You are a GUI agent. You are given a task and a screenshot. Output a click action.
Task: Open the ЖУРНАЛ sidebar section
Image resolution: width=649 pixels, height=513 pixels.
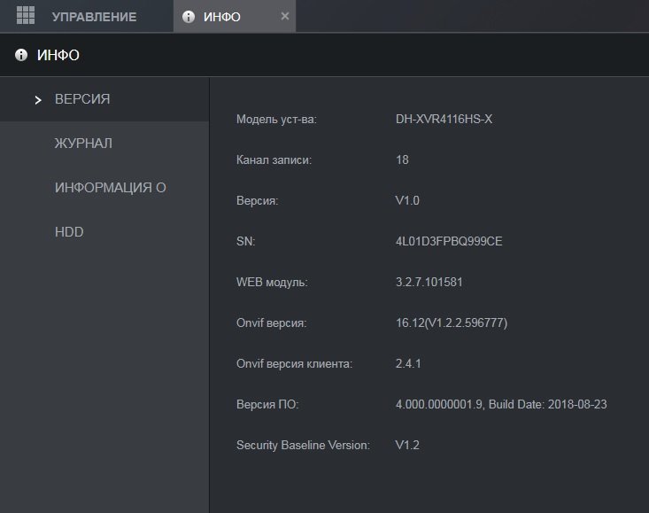tap(83, 144)
